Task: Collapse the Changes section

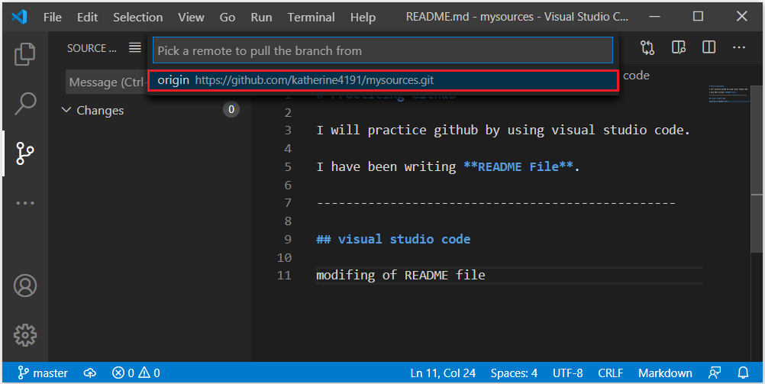Action: [66, 110]
